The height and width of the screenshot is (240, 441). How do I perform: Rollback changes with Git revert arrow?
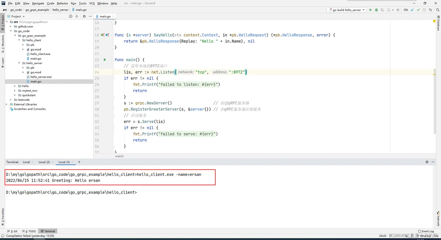(430, 10)
